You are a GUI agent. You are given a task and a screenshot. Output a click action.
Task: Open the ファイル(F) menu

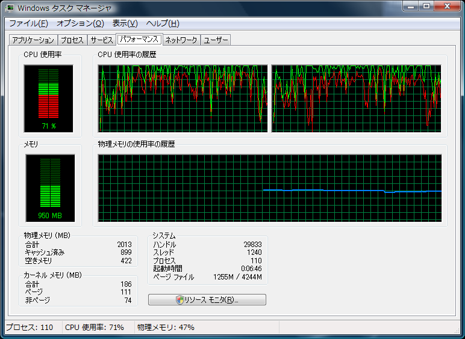[x=28, y=23]
